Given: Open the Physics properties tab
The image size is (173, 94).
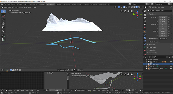Looking at the screenshot, I should (145, 41).
